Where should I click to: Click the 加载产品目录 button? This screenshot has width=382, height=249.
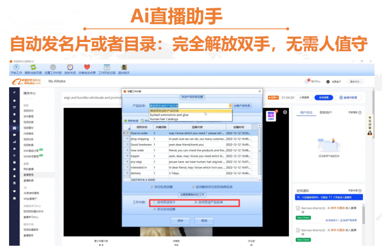242,105
